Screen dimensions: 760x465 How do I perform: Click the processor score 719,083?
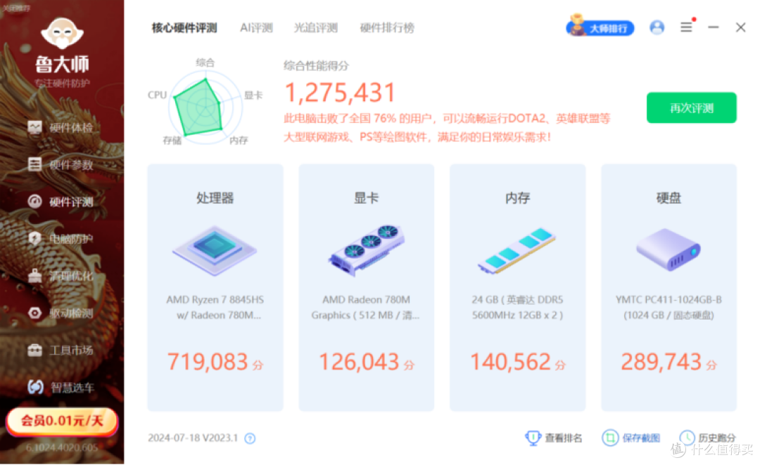pyautogui.click(x=208, y=362)
